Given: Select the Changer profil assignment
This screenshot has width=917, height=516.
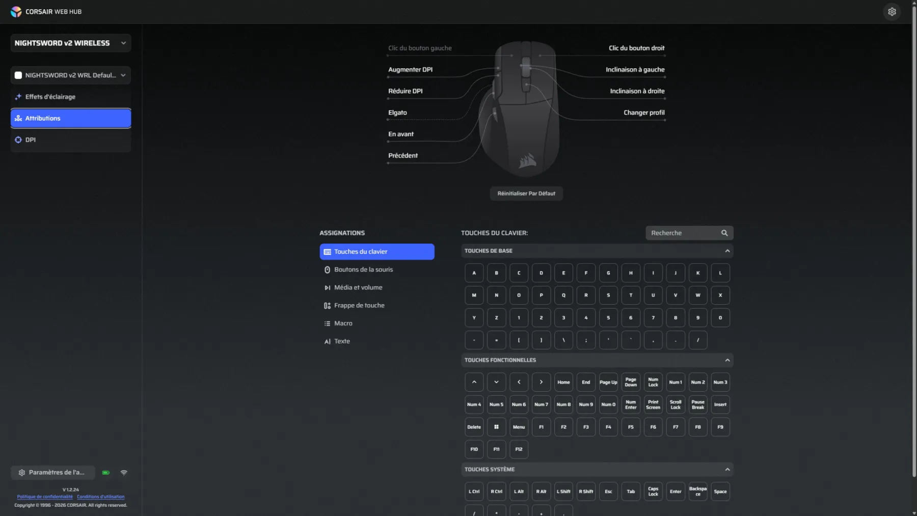Looking at the screenshot, I should pyautogui.click(x=644, y=113).
